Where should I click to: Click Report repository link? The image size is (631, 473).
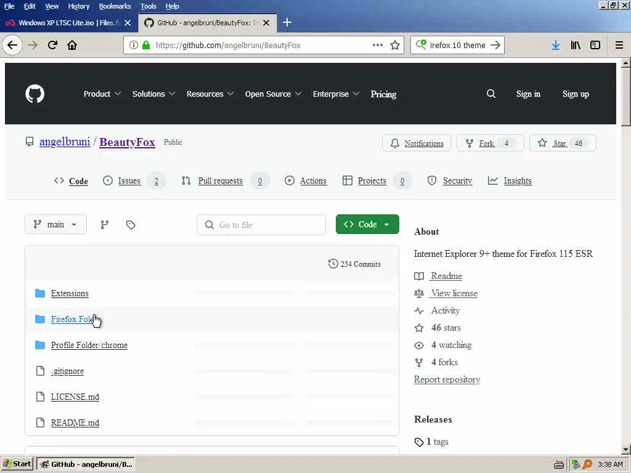pyautogui.click(x=447, y=379)
